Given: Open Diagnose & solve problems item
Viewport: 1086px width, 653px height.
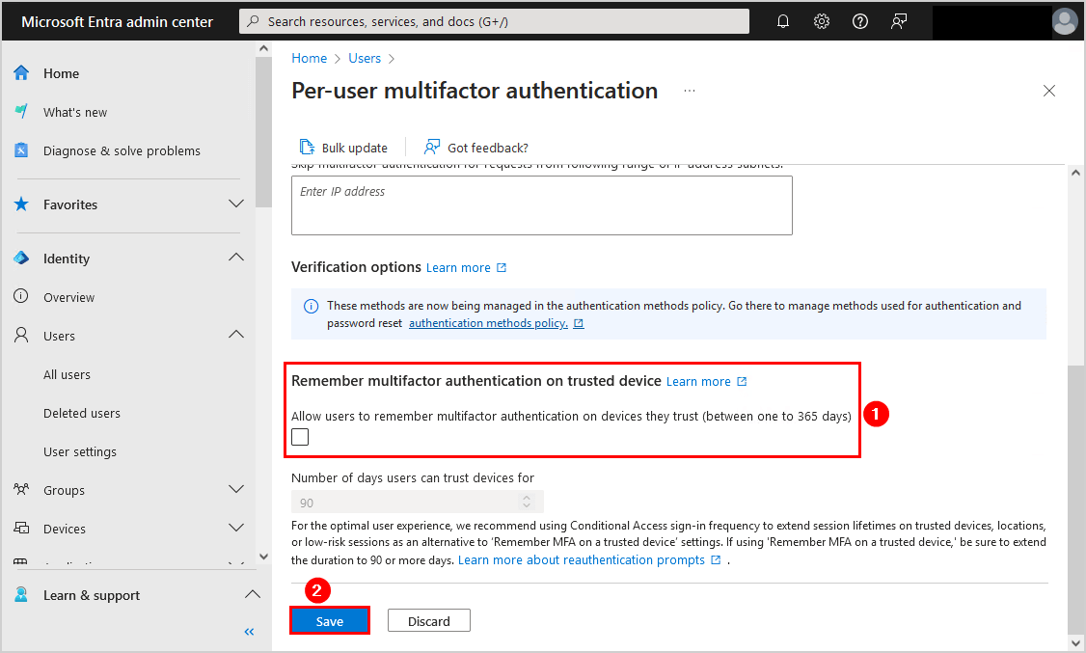Looking at the screenshot, I should pos(122,151).
